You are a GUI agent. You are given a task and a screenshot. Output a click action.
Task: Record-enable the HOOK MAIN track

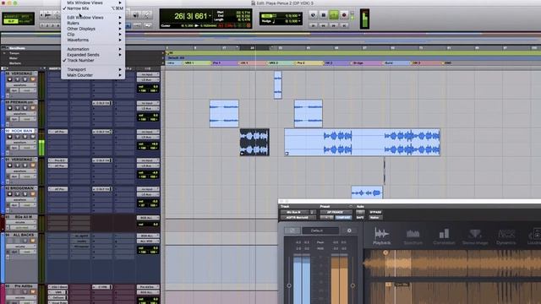[9, 137]
